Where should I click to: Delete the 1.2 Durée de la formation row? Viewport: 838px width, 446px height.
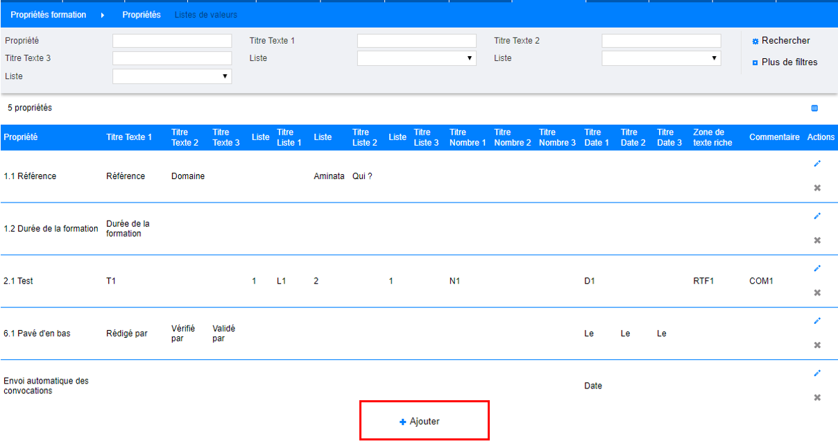817,240
